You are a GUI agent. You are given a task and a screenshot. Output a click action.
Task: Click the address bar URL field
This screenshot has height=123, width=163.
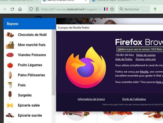[x=71, y=9]
